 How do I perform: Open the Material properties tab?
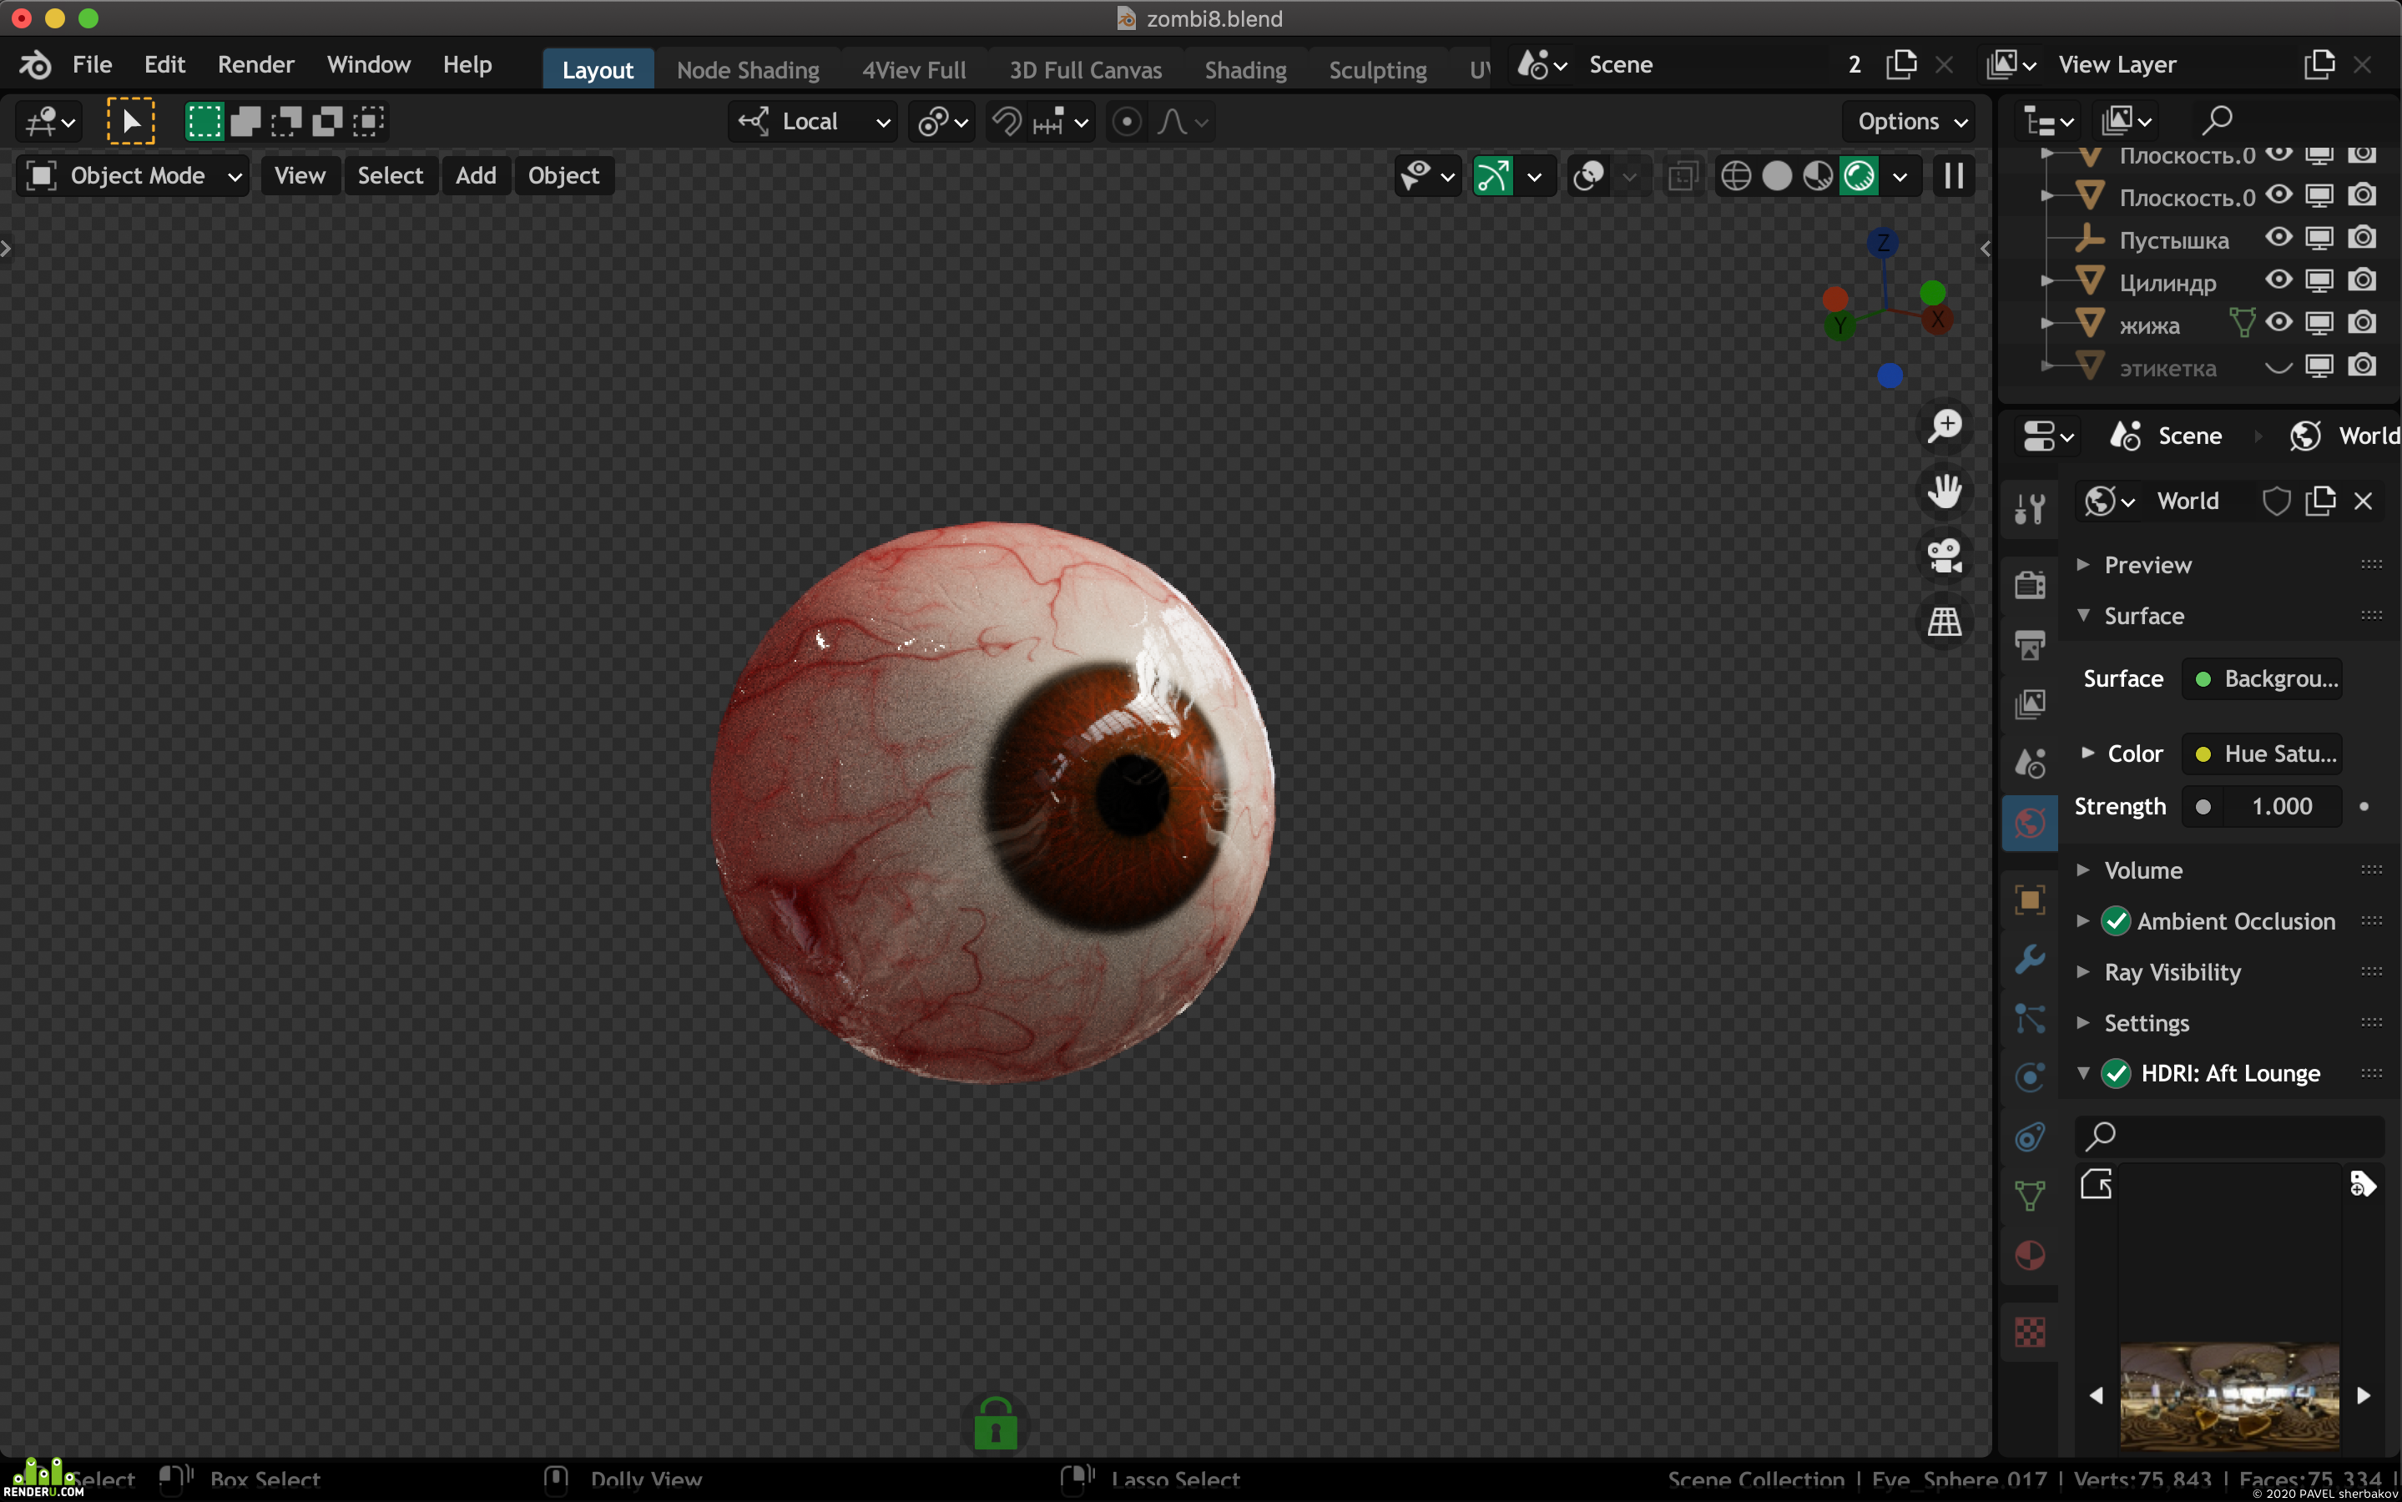coord(2030,1255)
